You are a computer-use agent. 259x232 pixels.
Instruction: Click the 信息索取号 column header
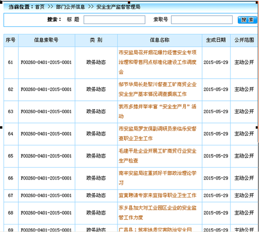tap(46, 40)
